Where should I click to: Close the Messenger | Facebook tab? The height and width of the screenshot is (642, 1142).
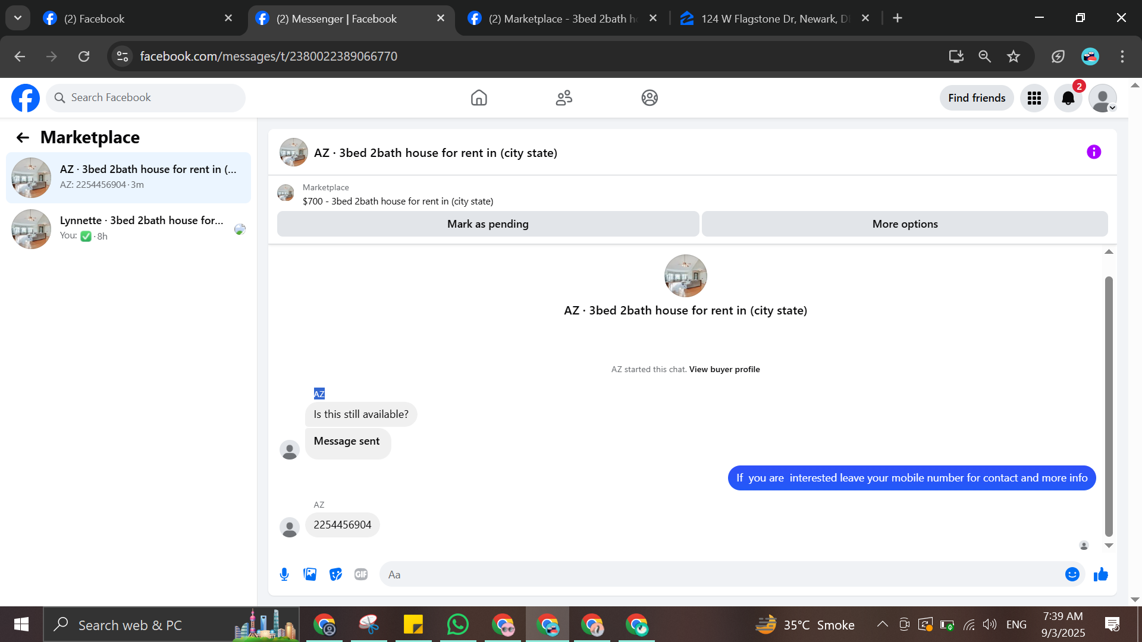coord(441,18)
